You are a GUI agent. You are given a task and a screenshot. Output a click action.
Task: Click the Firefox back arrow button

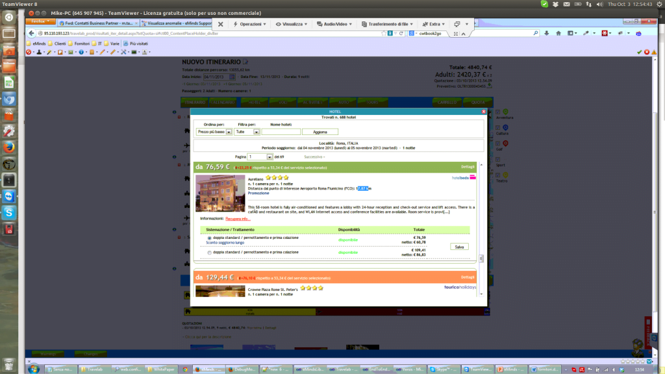click(x=31, y=33)
